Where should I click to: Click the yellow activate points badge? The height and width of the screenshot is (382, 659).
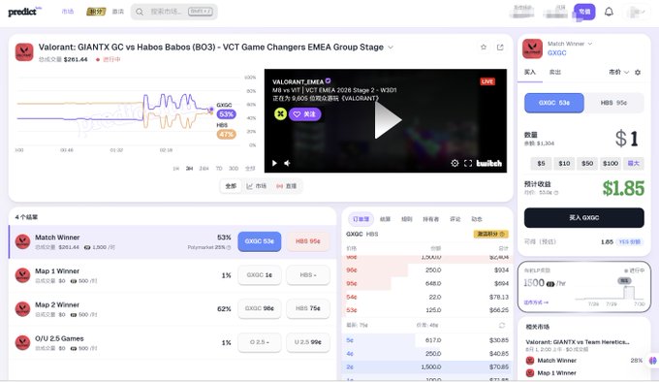click(x=491, y=234)
